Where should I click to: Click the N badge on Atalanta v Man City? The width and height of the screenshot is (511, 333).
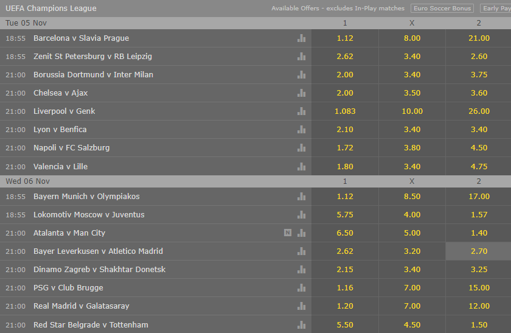[x=287, y=233]
